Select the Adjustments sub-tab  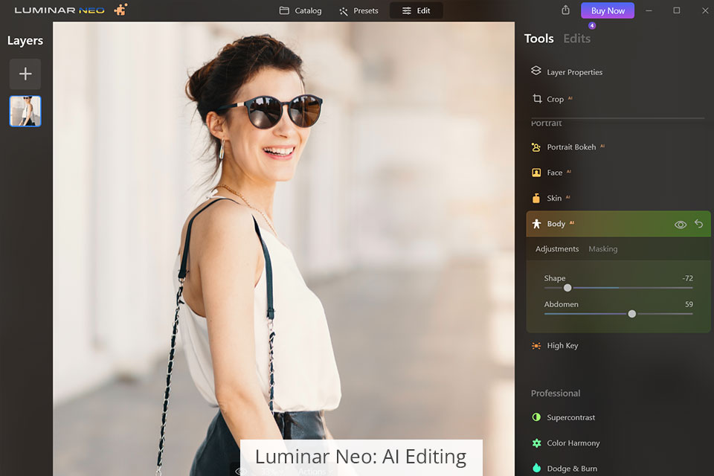557,248
